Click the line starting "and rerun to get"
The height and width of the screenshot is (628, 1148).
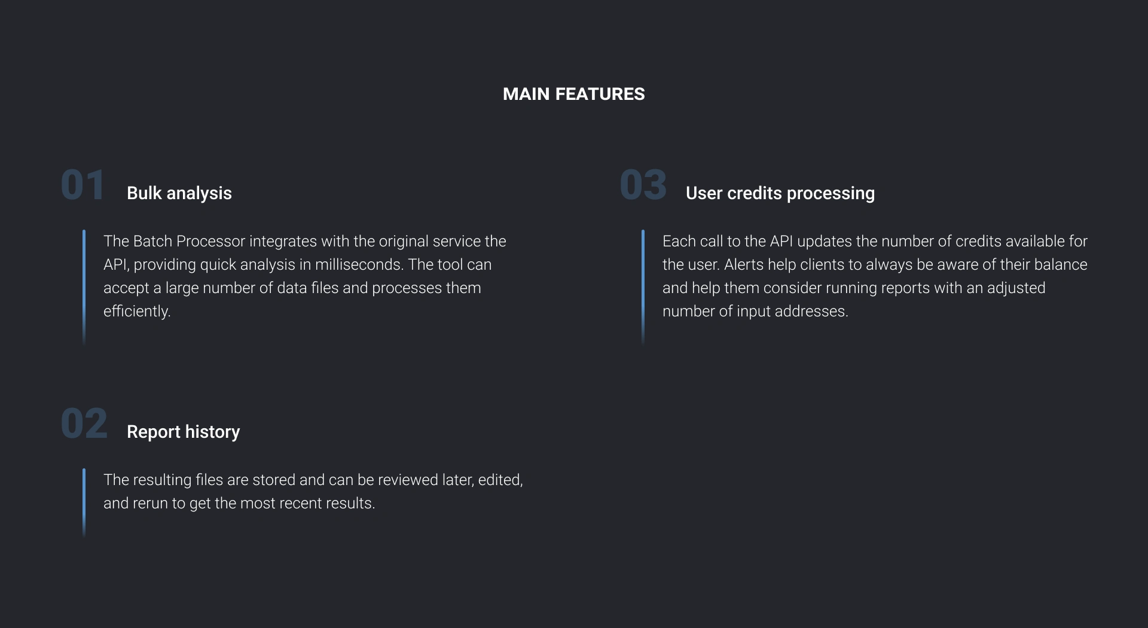[x=239, y=503]
